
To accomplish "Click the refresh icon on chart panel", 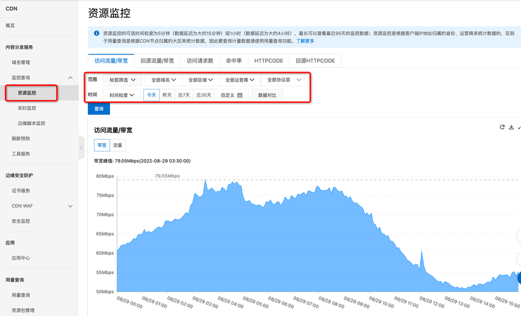I will (x=502, y=127).
